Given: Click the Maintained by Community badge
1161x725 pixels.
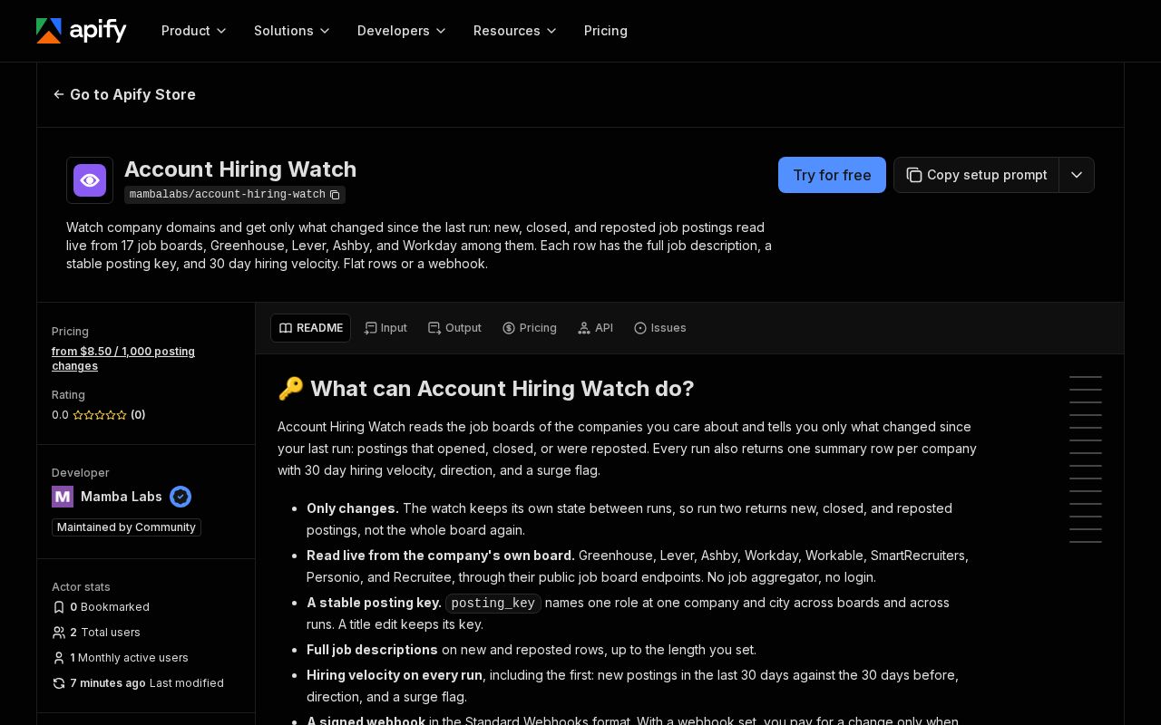Looking at the screenshot, I should tap(126, 527).
